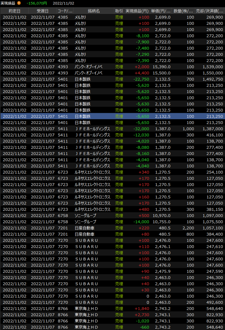Click the 単価 column header

(x=162, y=11)
